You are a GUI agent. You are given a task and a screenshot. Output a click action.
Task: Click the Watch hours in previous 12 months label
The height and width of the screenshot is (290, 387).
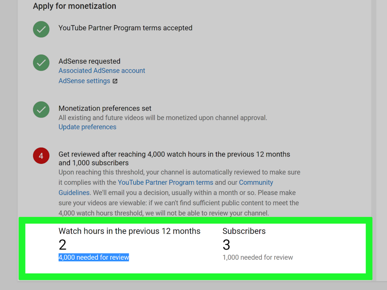(x=129, y=231)
